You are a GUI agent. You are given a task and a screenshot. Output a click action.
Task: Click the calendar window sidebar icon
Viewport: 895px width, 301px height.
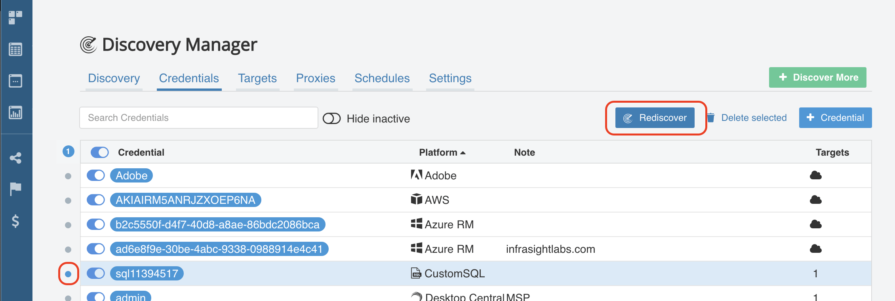[15, 81]
